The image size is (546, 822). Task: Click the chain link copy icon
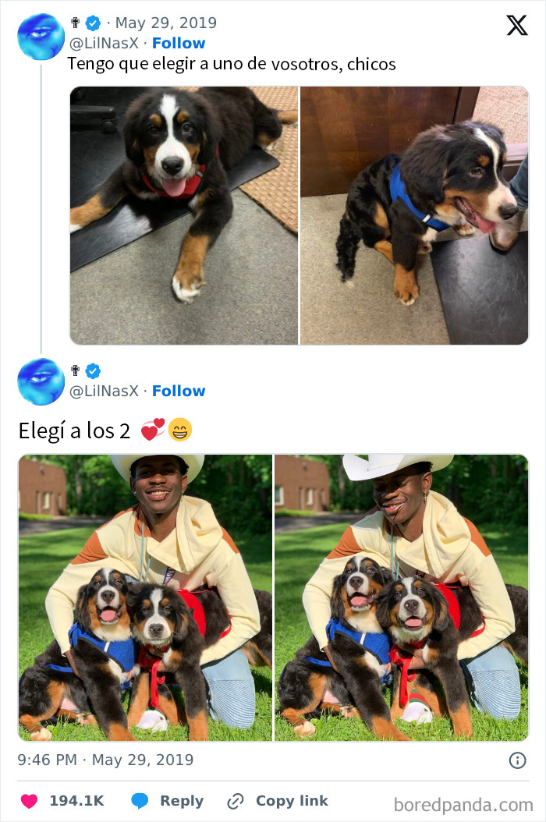pyautogui.click(x=236, y=801)
